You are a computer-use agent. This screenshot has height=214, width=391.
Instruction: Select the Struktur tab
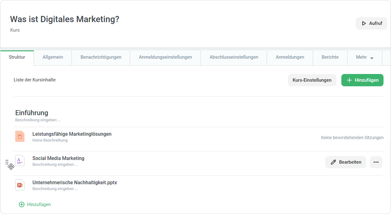tap(17, 57)
